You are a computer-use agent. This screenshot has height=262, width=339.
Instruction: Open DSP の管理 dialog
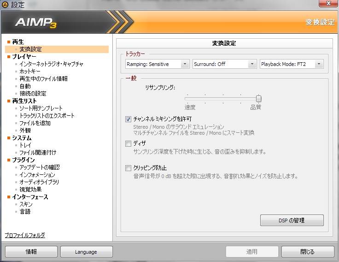click(292, 220)
